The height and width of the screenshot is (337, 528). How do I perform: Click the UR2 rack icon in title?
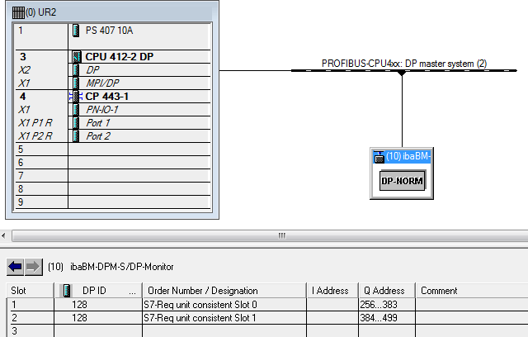[18, 13]
